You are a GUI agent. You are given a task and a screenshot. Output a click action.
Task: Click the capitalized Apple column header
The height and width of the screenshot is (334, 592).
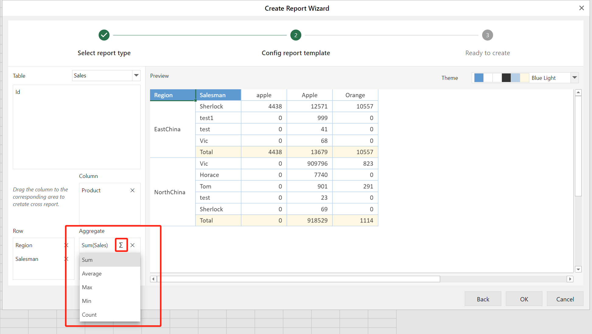click(x=310, y=95)
